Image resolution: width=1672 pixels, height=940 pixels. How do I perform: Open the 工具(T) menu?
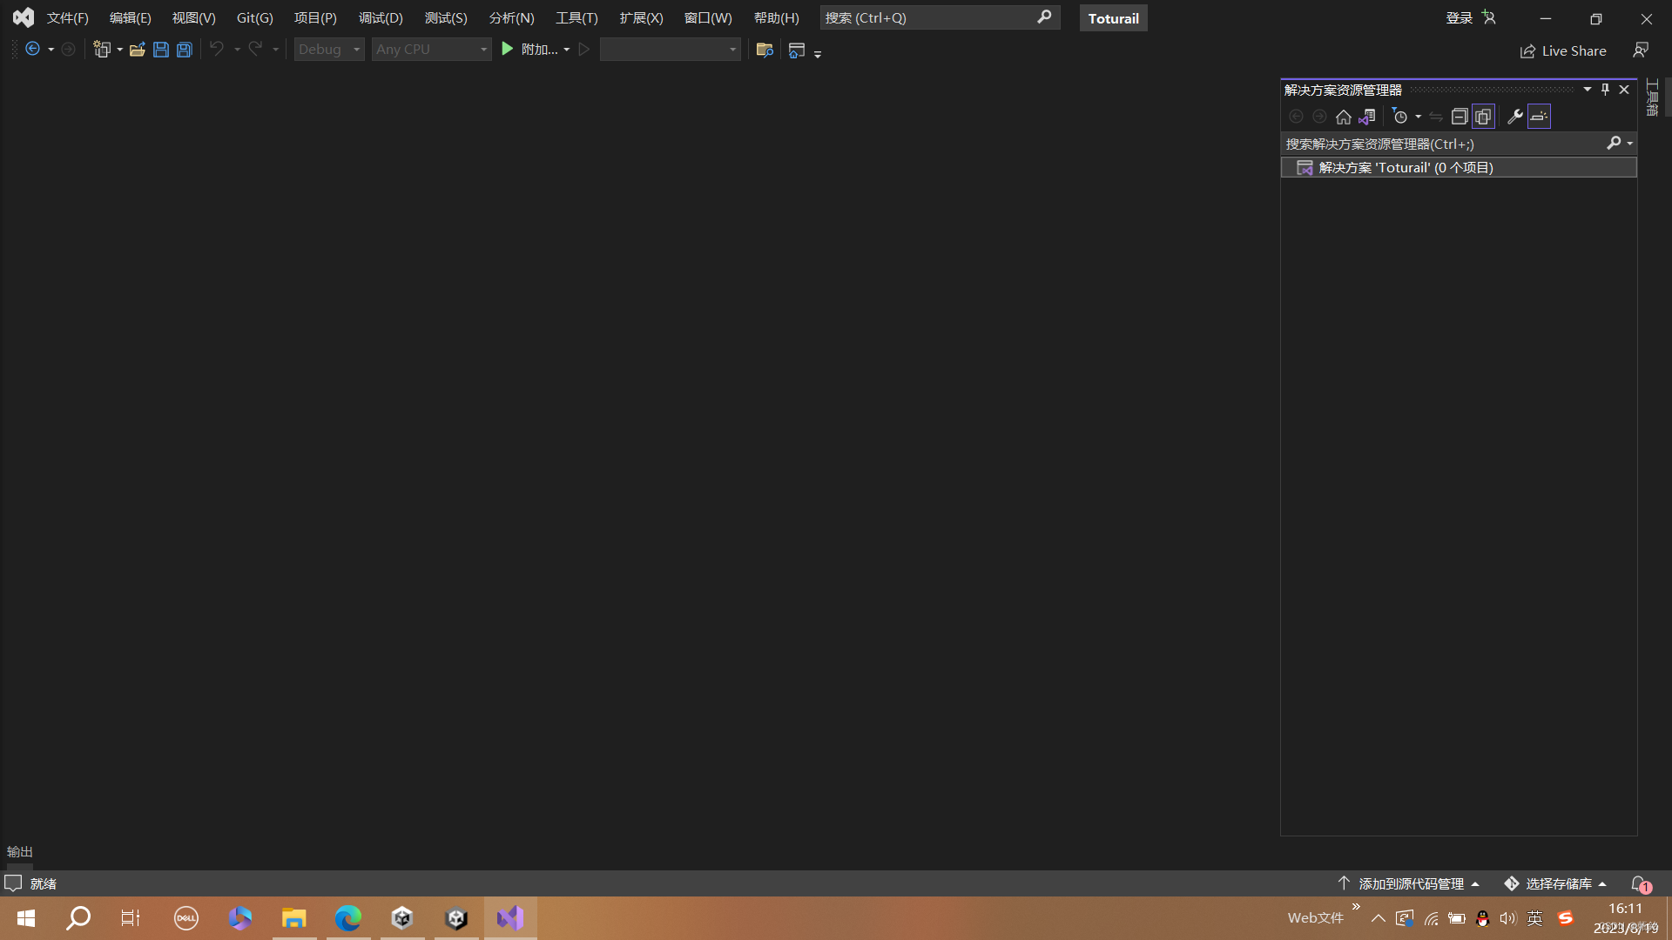point(576,17)
